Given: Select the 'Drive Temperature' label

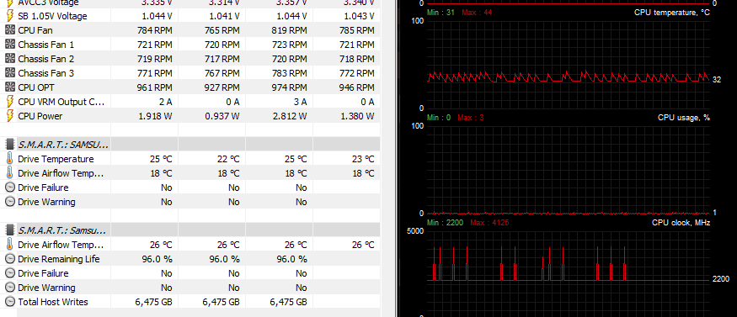Looking at the screenshot, I should click(x=56, y=159).
